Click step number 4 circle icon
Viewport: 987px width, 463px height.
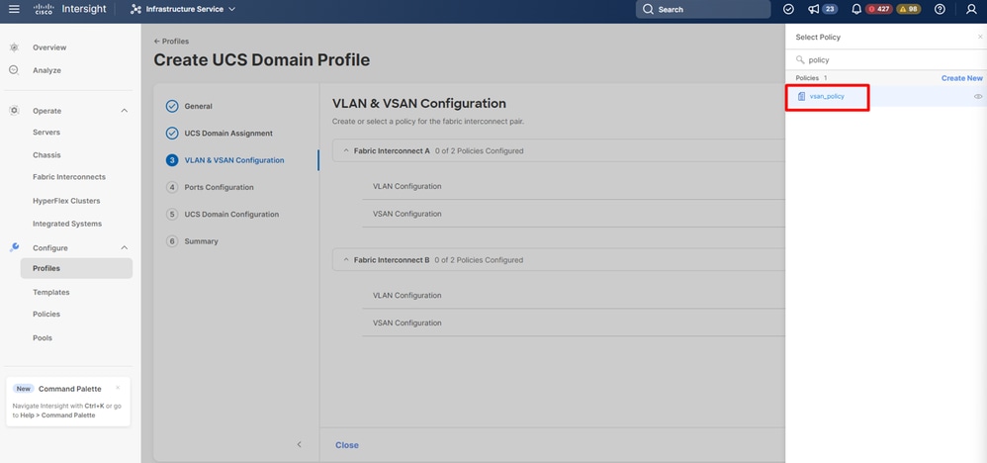click(x=172, y=187)
